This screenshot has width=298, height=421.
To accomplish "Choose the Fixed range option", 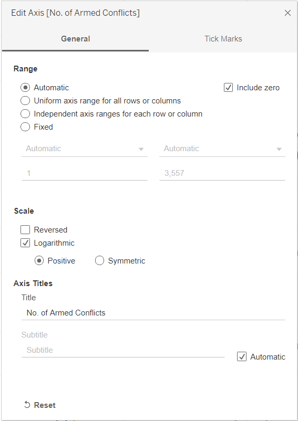I will [x=25, y=127].
